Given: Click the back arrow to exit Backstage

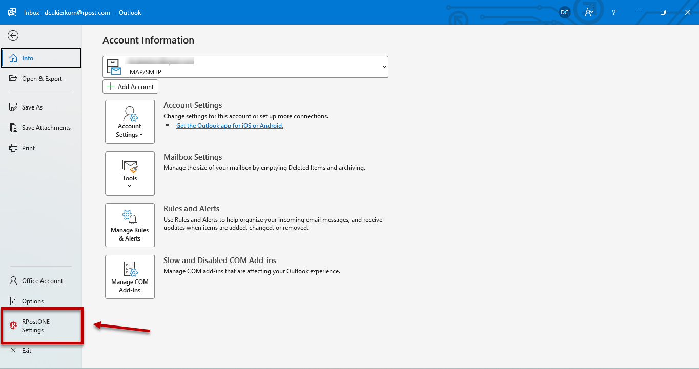Looking at the screenshot, I should click(x=13, y=35).
